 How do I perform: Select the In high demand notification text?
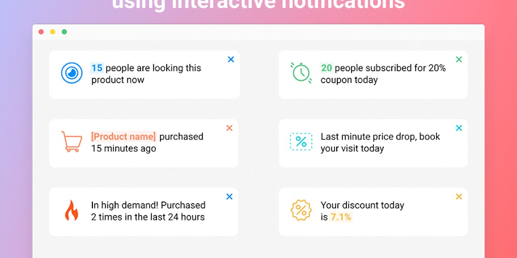tap(148, 211)
